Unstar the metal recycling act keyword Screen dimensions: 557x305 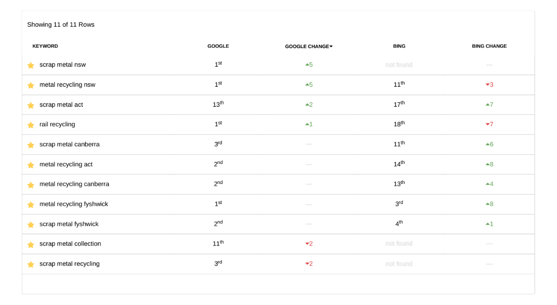(31, 165)
